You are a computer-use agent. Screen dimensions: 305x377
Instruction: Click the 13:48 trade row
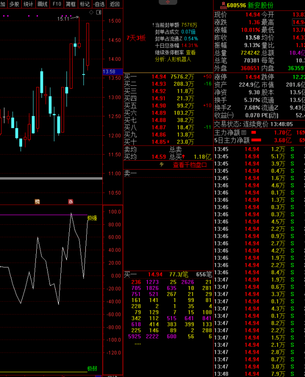pos(259,374)
